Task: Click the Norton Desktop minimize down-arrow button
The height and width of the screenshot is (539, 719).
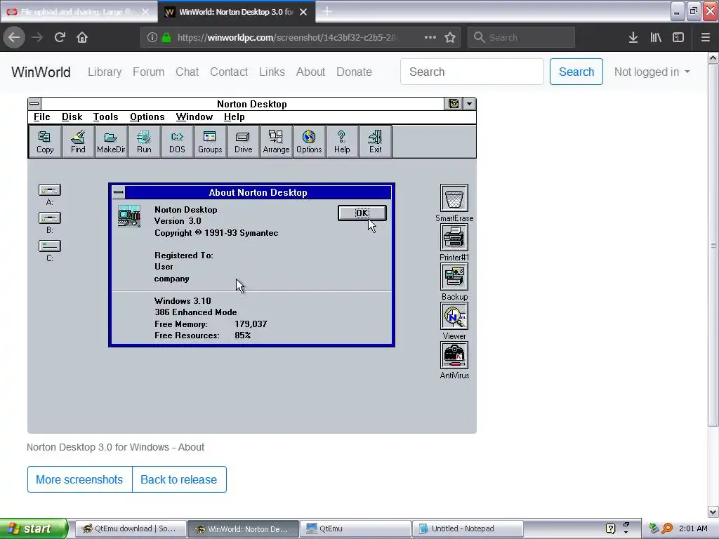Action: 469,104
